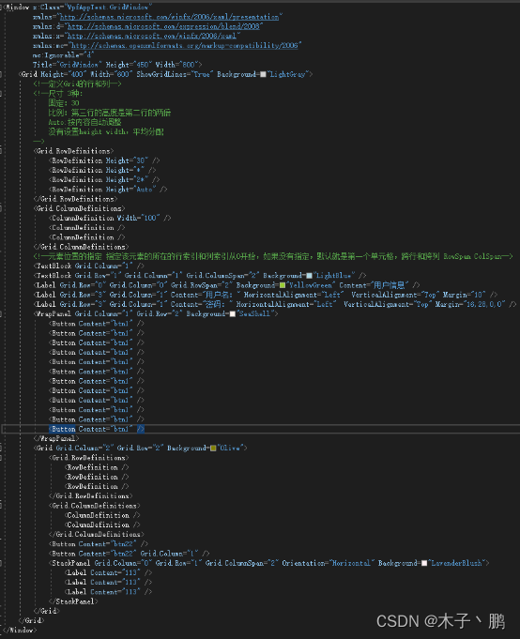Collapse the WrapPanel element
The image size is (520, 639).
click(x=1, y=313)
